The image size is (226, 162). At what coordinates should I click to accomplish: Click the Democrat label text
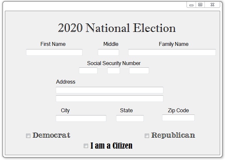tap(51, 135)
